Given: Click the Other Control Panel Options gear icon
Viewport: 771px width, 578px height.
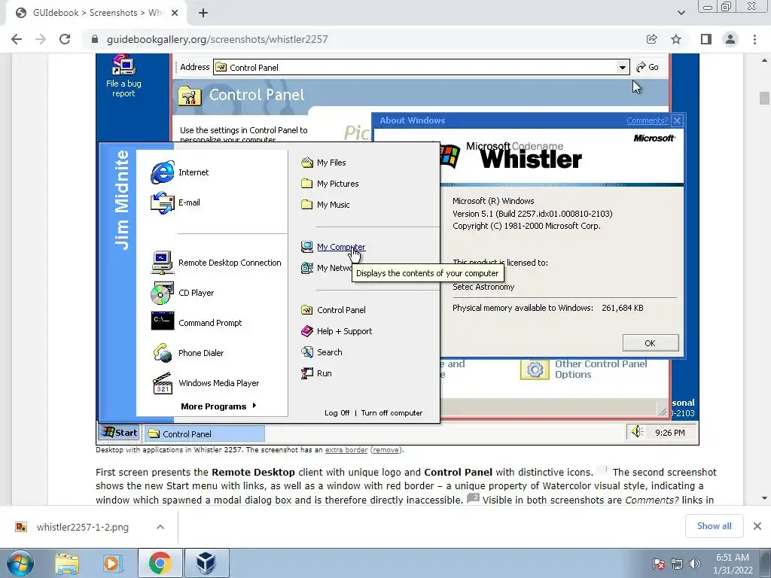Looking at the screenshot, I should tap(535, 369).
